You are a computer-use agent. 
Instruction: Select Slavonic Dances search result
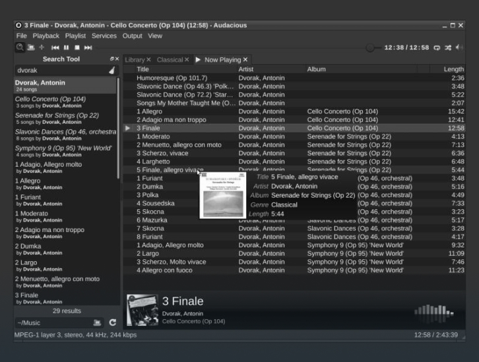[65, 135]
